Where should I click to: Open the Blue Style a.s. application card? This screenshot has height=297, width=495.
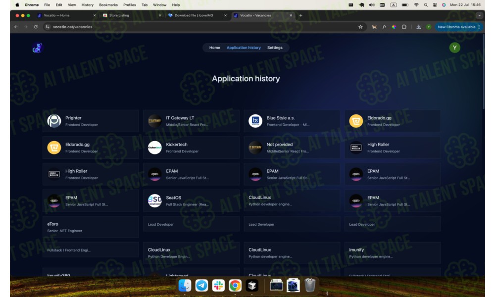(x=292, y=121)
